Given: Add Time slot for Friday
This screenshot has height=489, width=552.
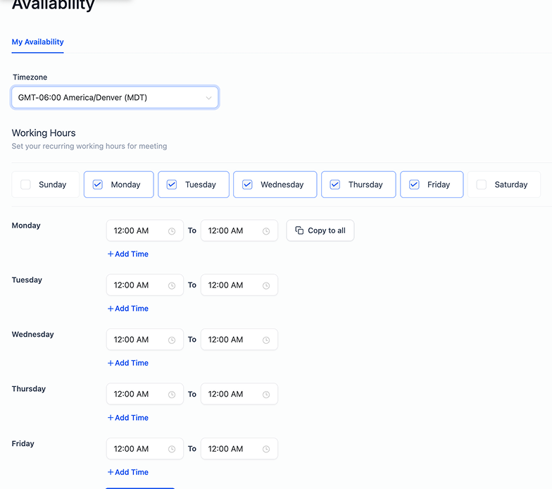Looking at the screenshot, I should tap(128, 472).
